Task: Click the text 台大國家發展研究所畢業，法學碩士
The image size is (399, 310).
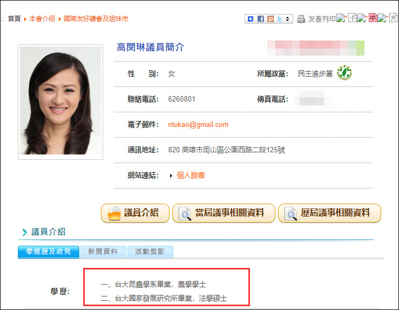Action: tap(171, 298)
